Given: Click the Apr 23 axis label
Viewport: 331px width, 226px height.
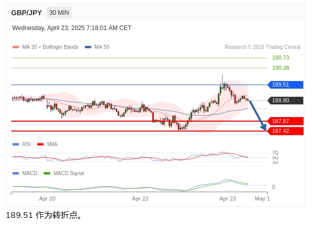Looking at the screenshot, I should coord(227,199).
